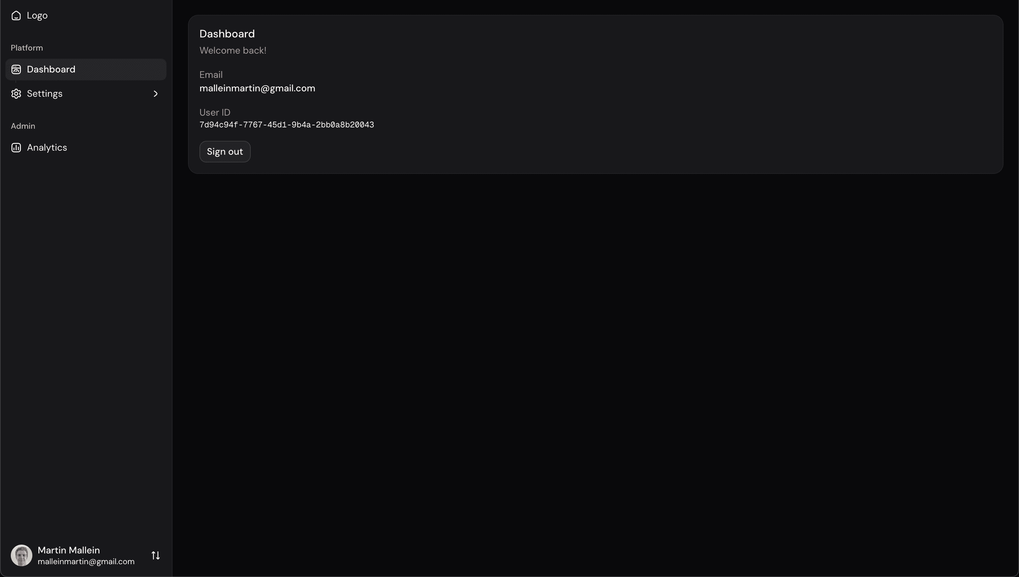Click the Dashboard gauge icon in sidebar

[x=16, y=69]
